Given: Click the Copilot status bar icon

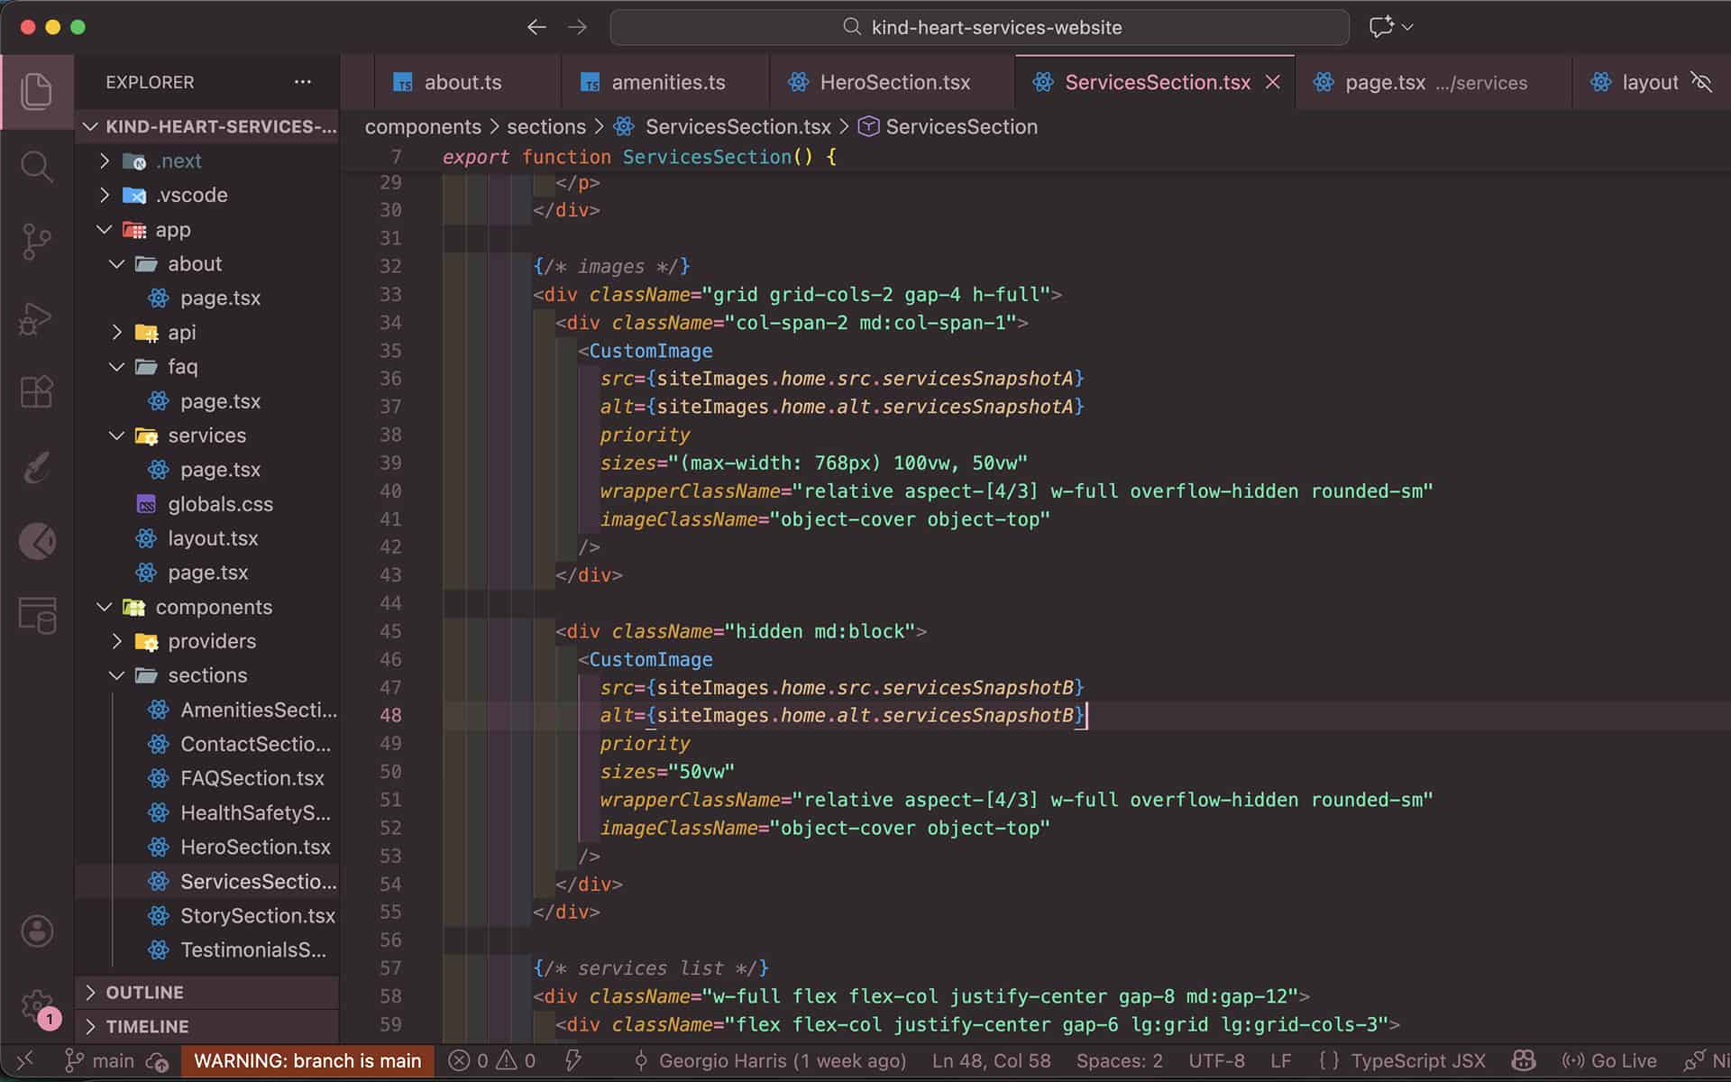Looking at the screenshot, I should [x=1524, y=1061].
